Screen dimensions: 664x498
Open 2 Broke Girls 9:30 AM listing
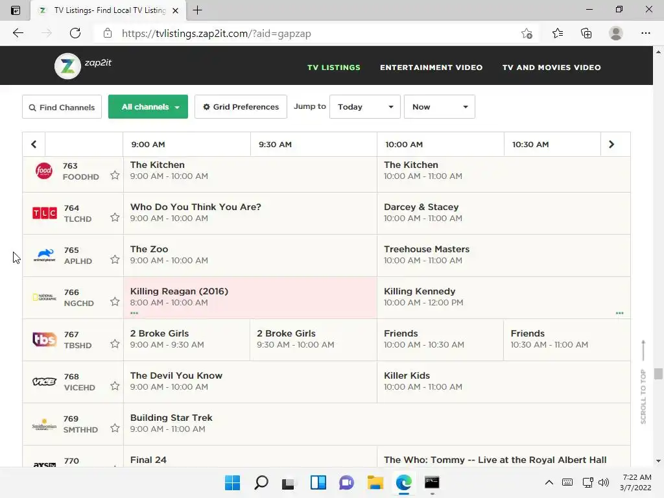tap(313, 340)
